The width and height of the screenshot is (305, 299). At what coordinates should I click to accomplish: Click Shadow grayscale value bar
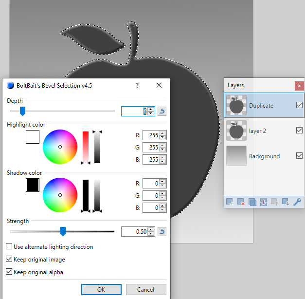click(97, 195)
